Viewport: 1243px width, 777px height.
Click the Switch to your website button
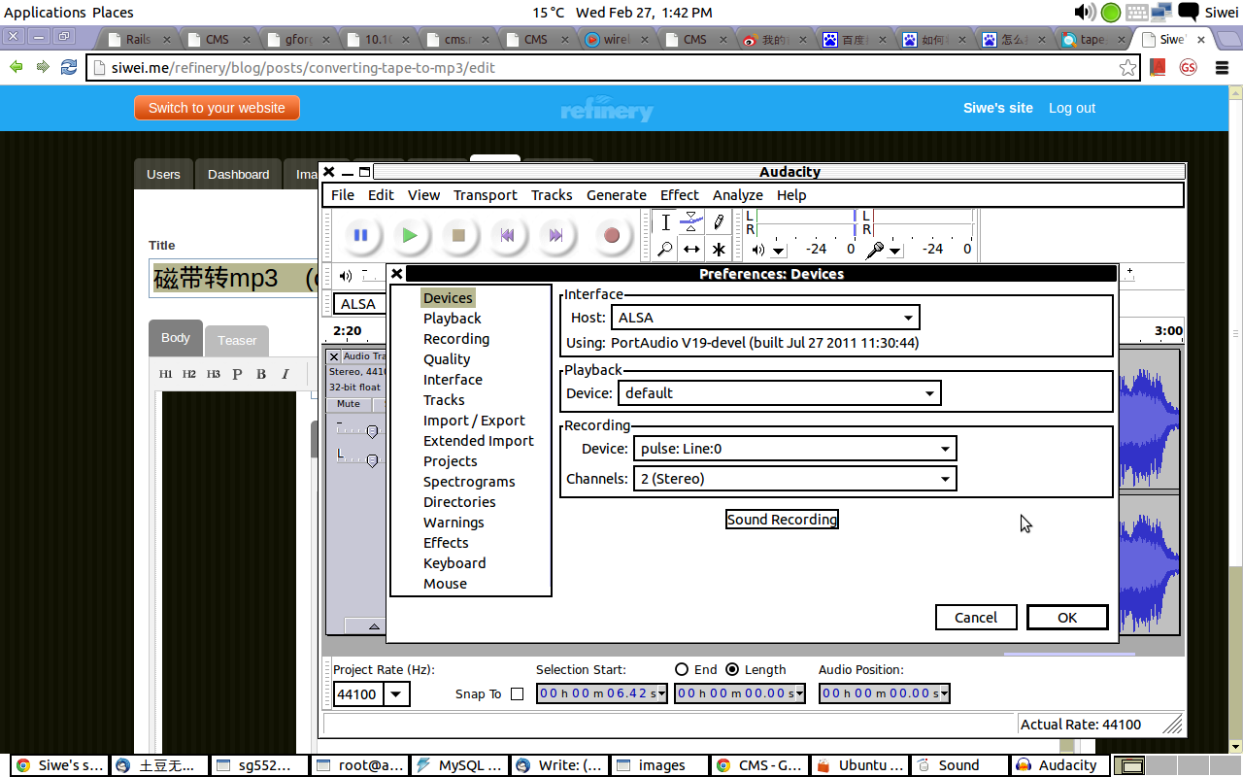coord(217,108)
